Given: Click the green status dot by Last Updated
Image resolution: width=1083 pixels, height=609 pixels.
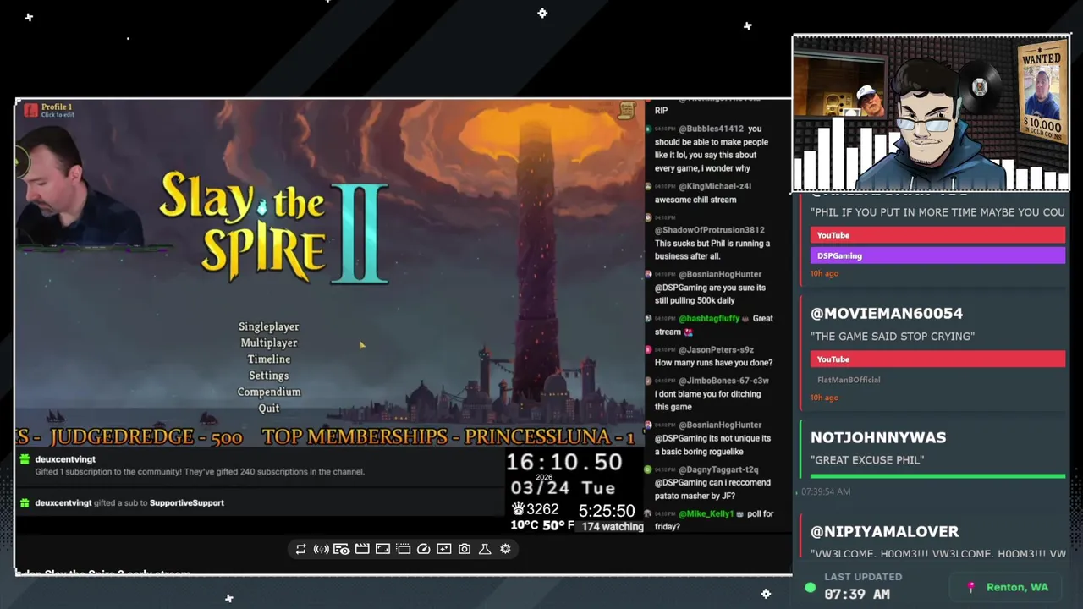Looking at the screenshot, I should (811, 587).
